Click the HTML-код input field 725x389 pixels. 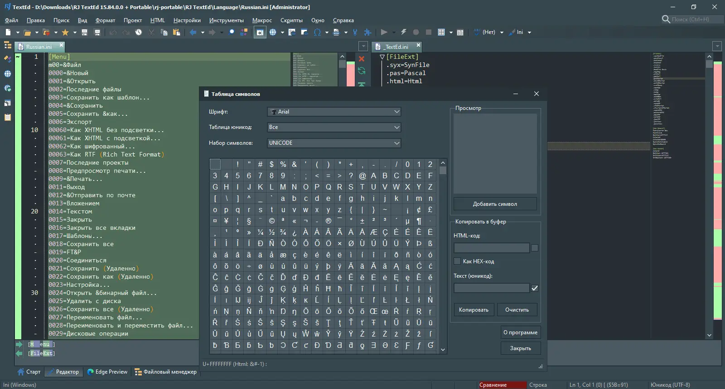tap(492, 248)
